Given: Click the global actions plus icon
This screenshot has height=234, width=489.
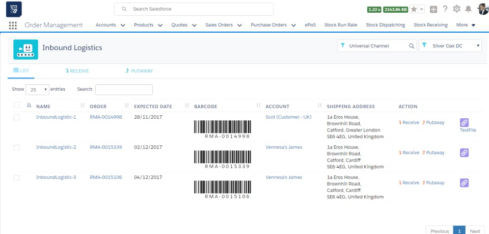Looking at the screenshot, I should point(433,9).
